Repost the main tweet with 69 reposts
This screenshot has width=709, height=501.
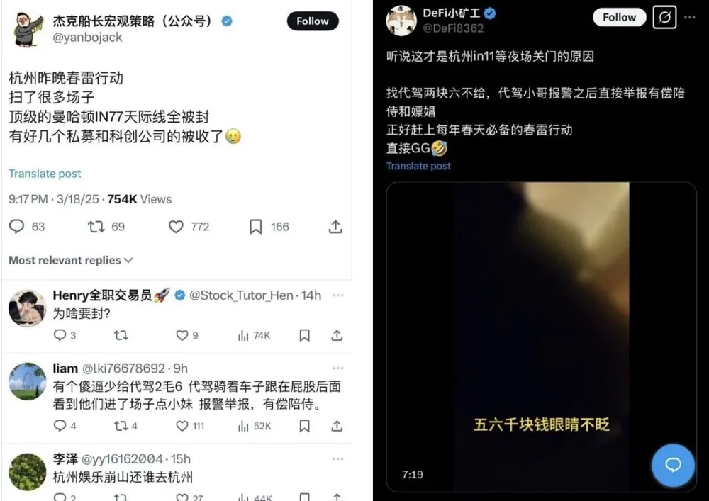click(96, 226)
